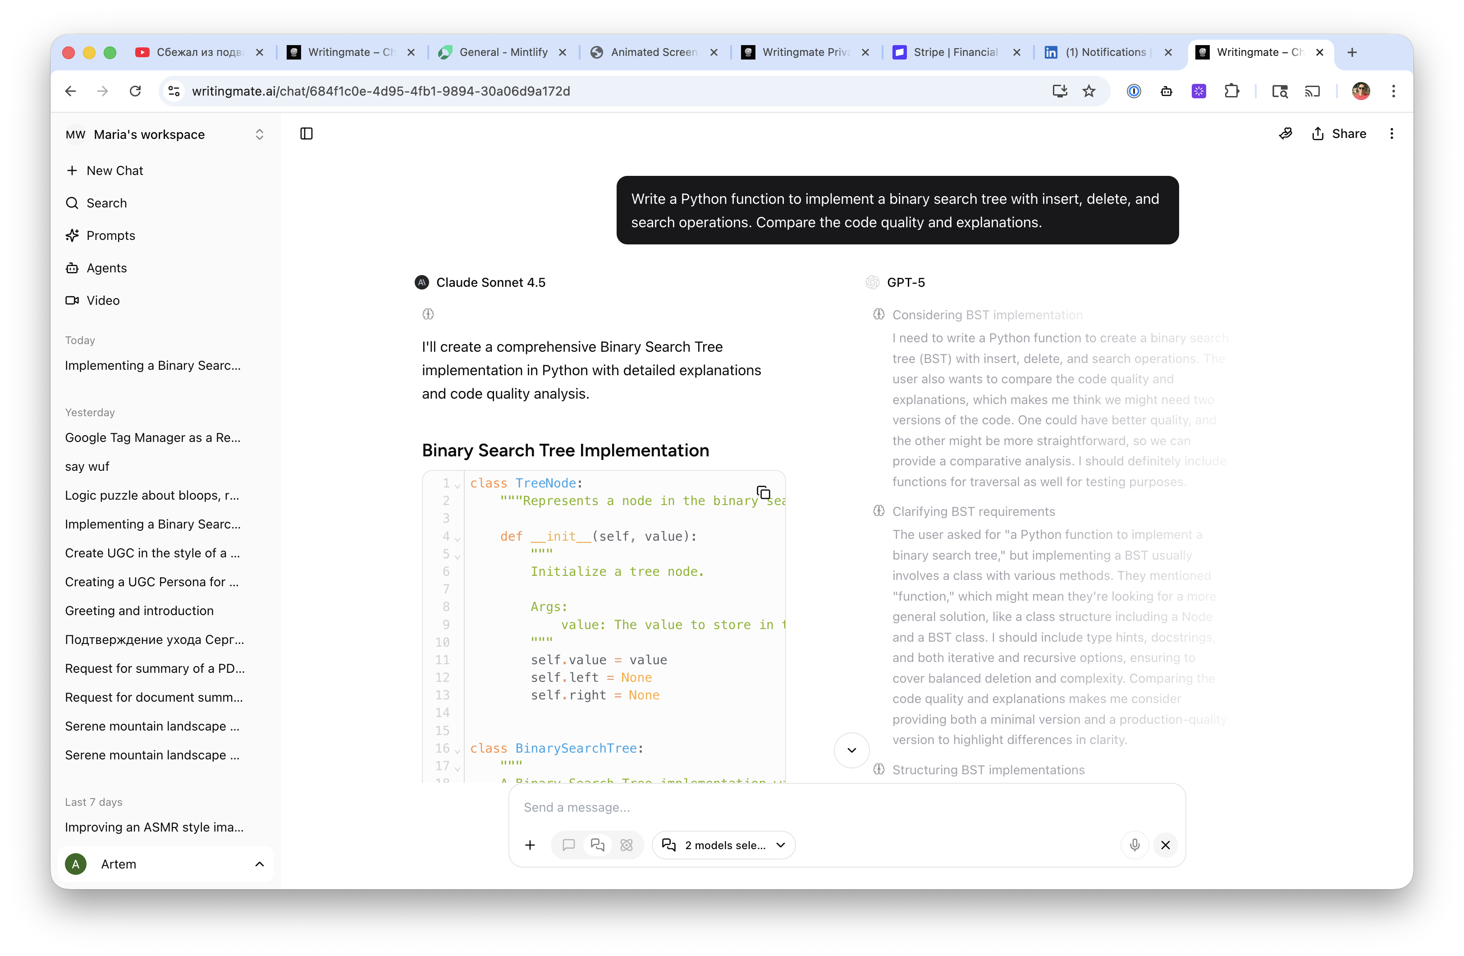Collapse the Clarifying BST requirements reasoning
The image size is (1464, 956).
(973, 511)
